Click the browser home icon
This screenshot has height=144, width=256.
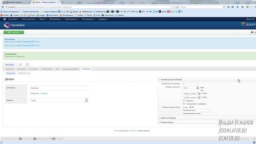click(x=242, y=7)
